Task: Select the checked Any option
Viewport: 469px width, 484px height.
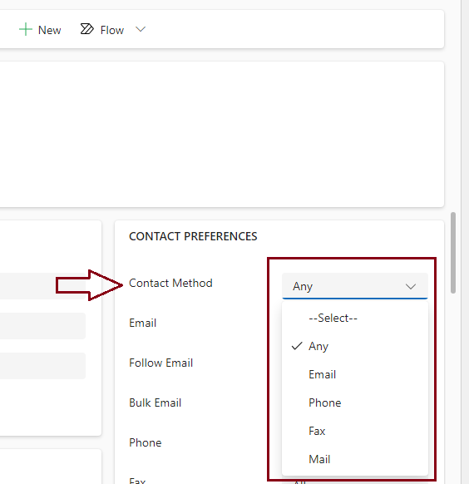Action: tap(355, 346)
